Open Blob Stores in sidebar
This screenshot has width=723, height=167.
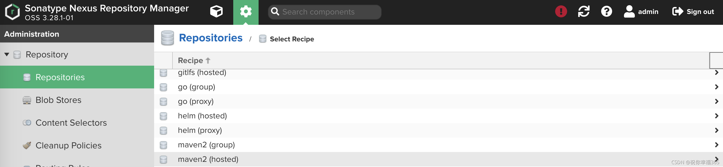58,100
